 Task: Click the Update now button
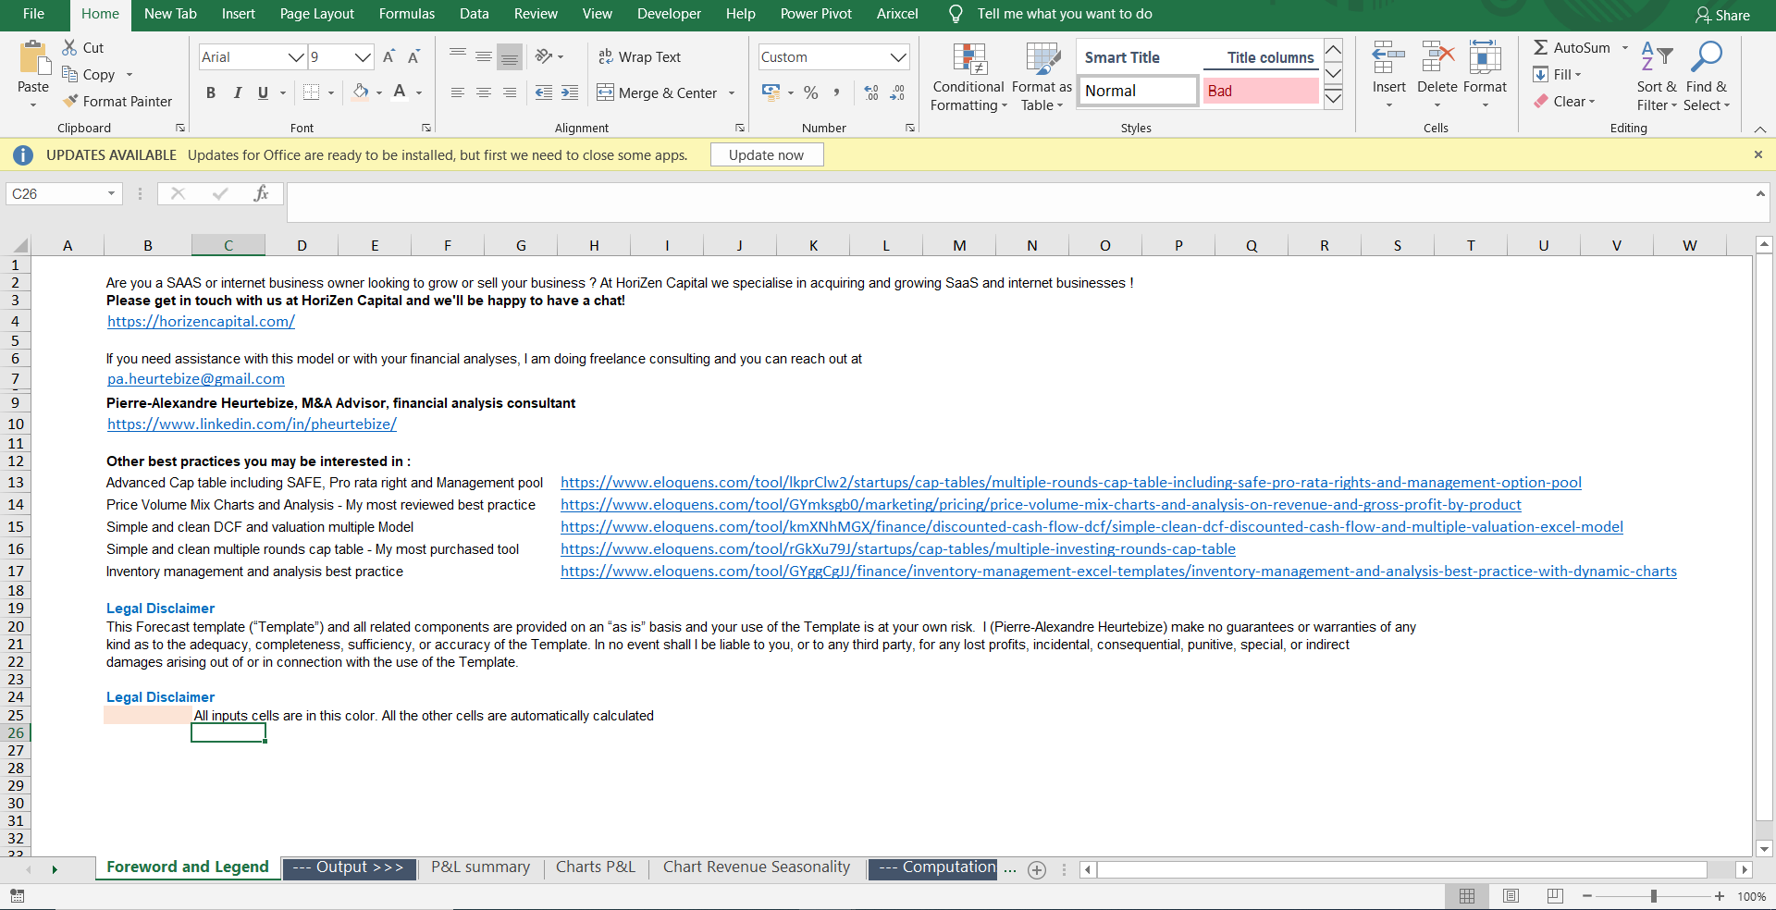[766, 154]
